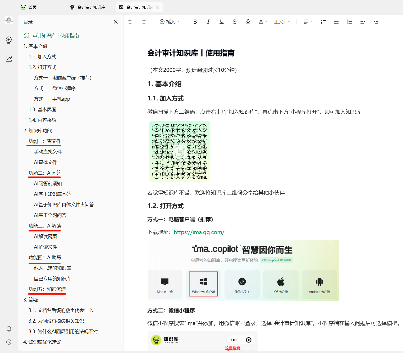Click the ima.copilot download banner image

coord(244,271)
